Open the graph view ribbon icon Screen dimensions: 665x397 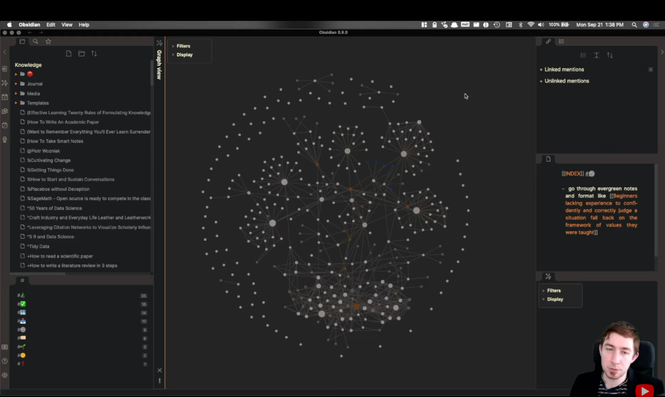pyautogui.click(x=5, y=83)
